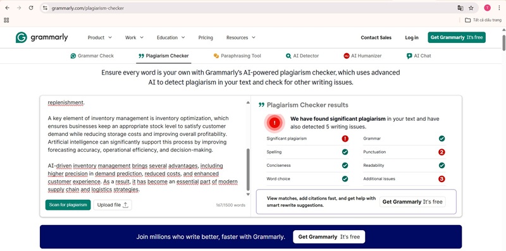
Task: Click Get Grammarly button in results panel
Action: [412, 202]
